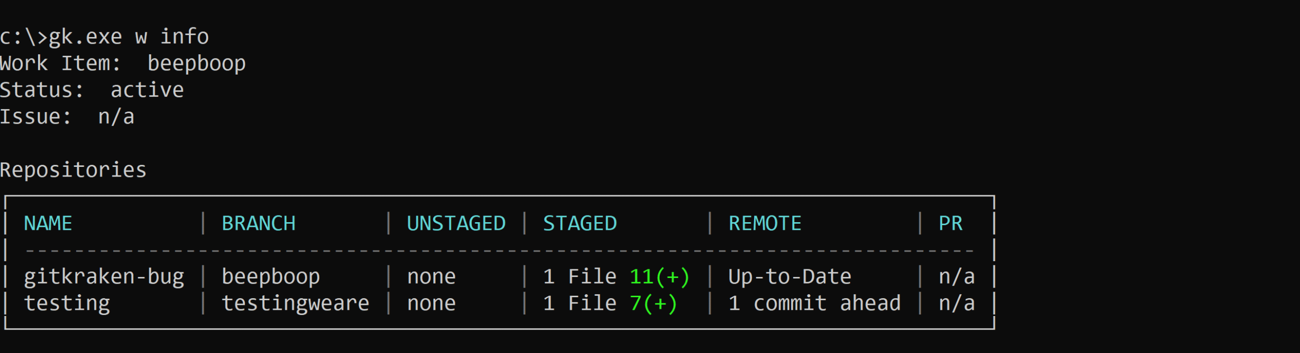
Task: Click the UNSTAGED column header
Action: [456, 224]
